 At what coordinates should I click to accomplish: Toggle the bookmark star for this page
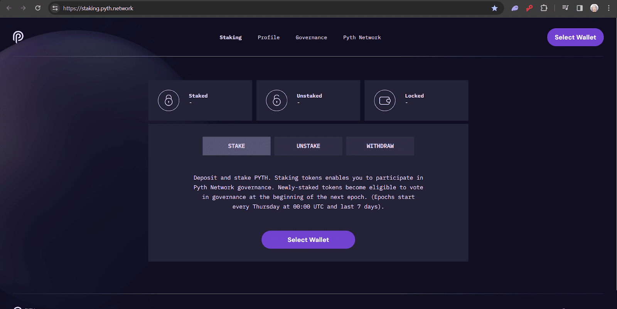coord(494,8)
